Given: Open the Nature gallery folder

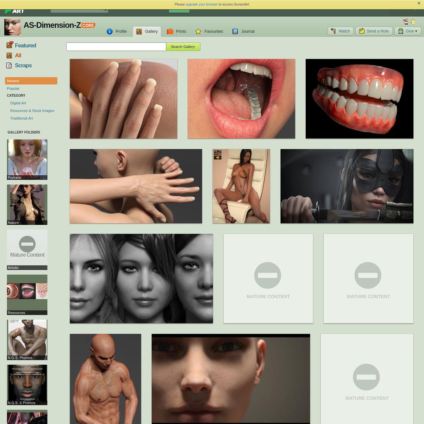Looking at the screenshot, I should pos(27,205).
